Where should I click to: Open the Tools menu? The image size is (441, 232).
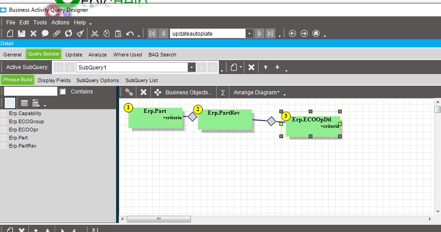coord(40,23)
